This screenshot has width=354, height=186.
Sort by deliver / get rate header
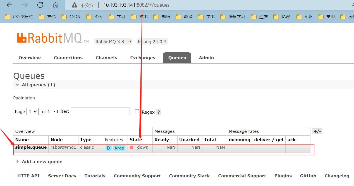[x=269, y=139]
